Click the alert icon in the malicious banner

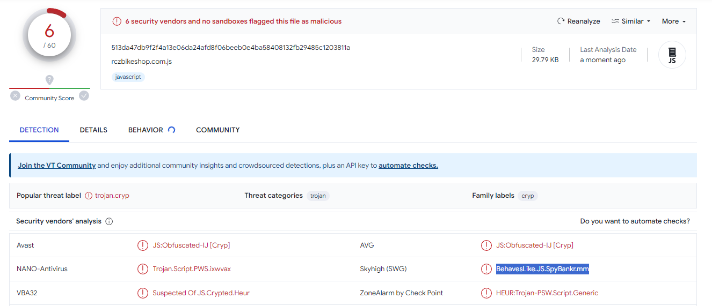point(117,21)
